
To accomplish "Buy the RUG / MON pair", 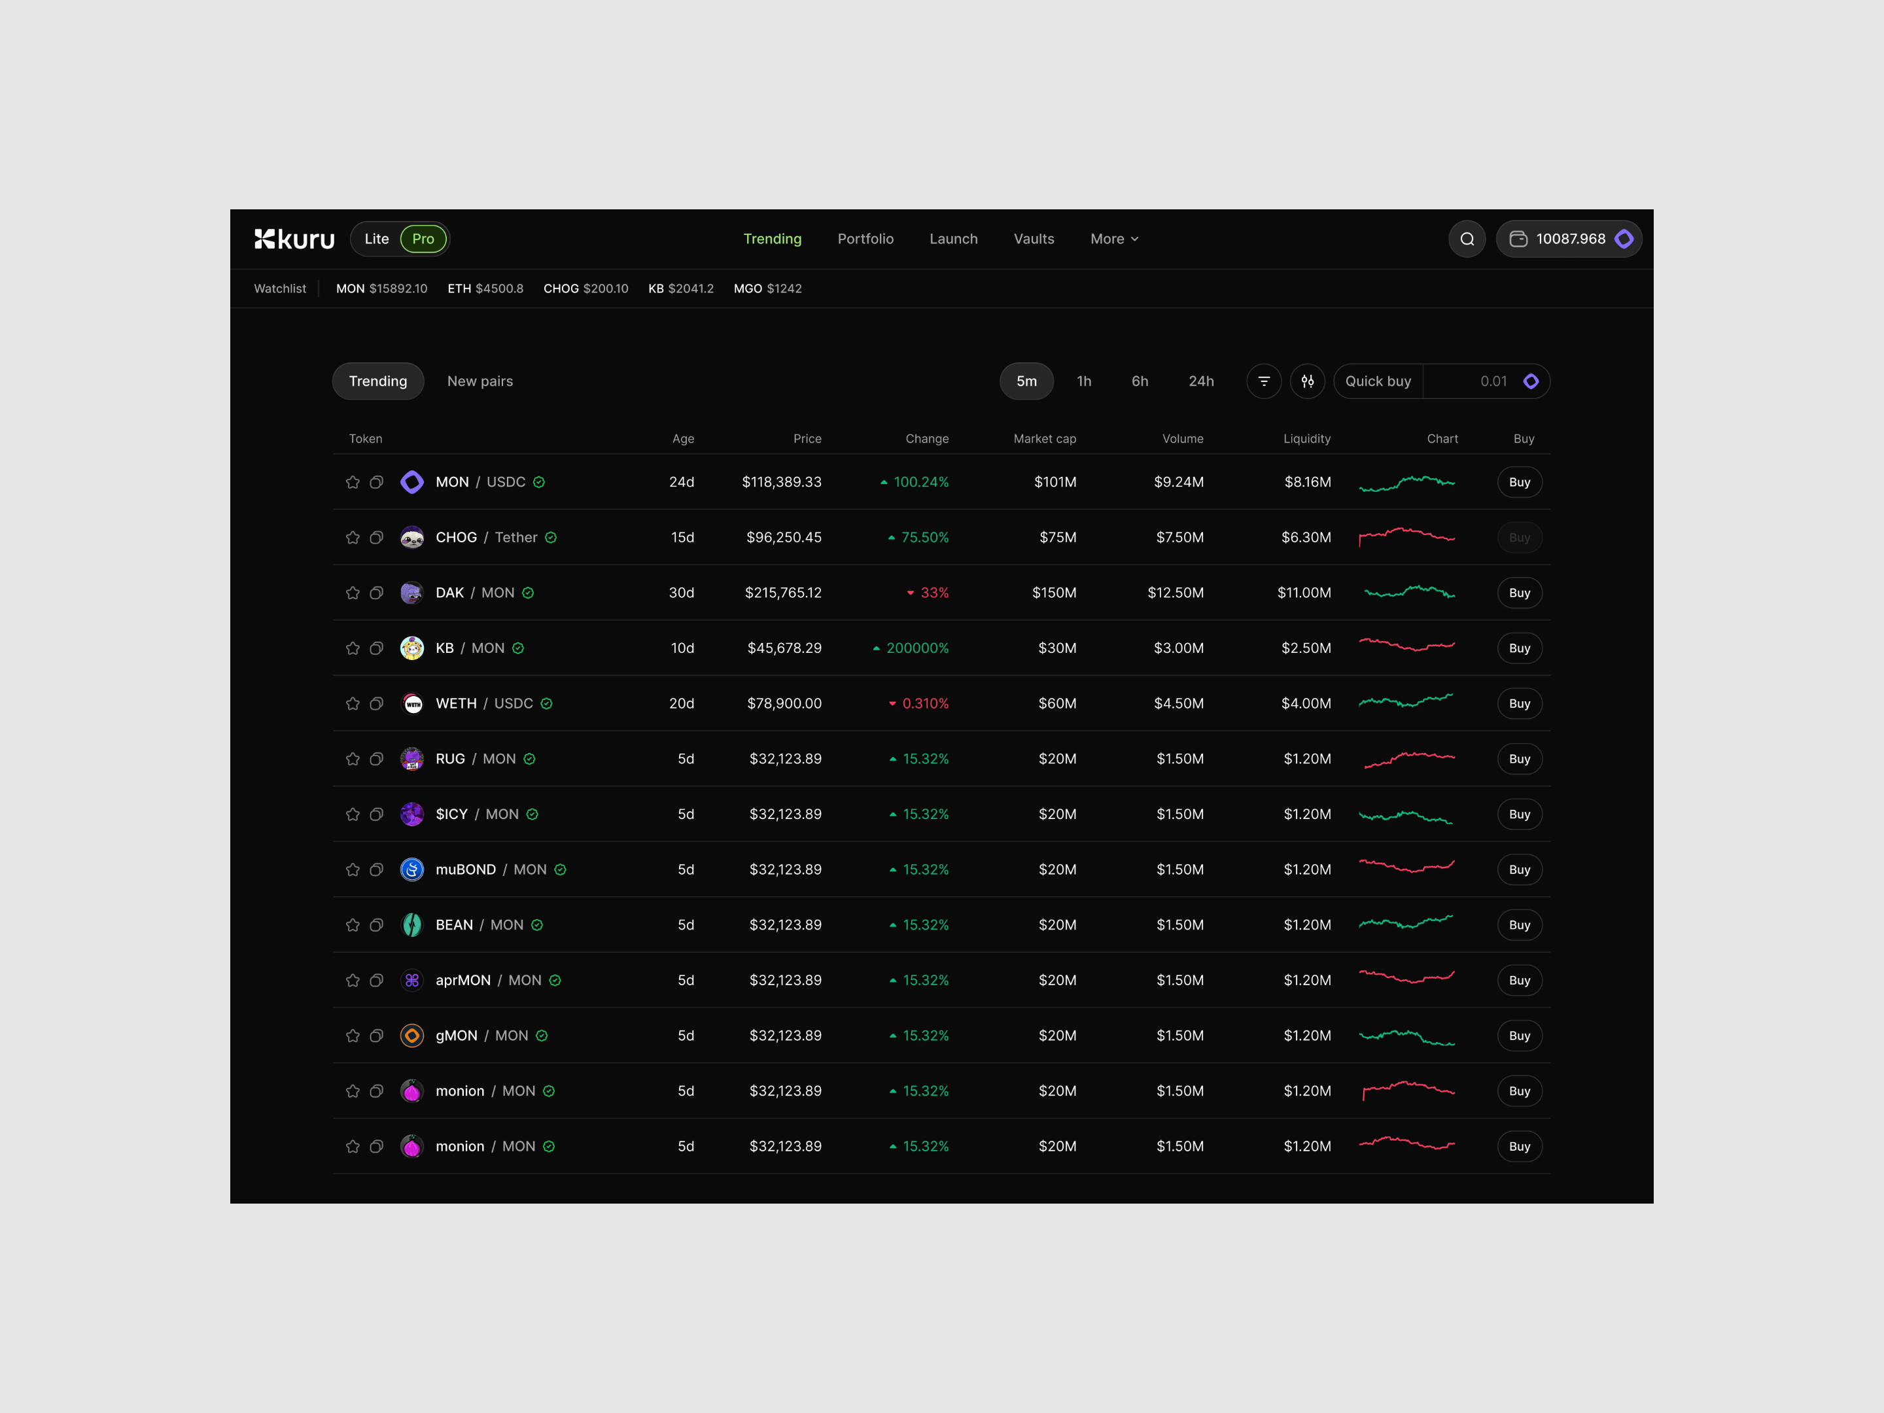I will click(1520, 759).
